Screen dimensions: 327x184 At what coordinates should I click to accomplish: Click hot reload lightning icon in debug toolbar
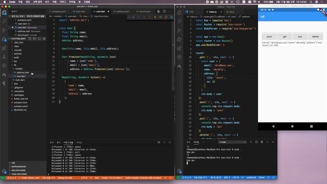point(155,17)
